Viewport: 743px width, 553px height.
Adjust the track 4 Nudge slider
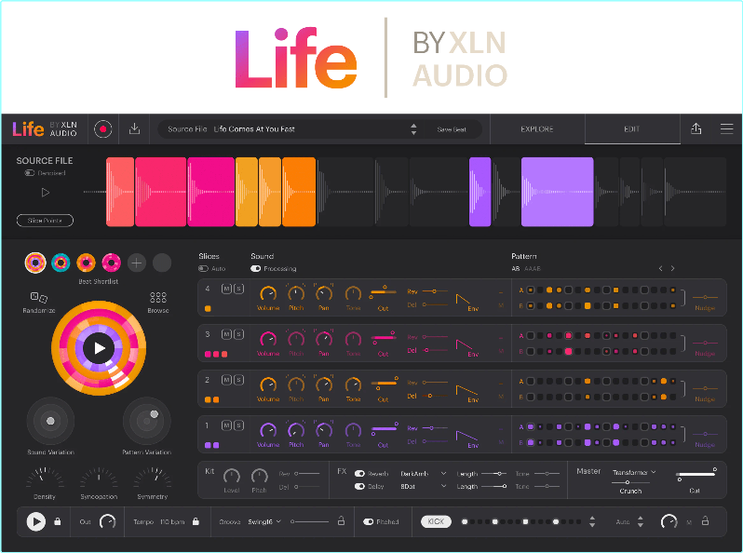(705, 297)
